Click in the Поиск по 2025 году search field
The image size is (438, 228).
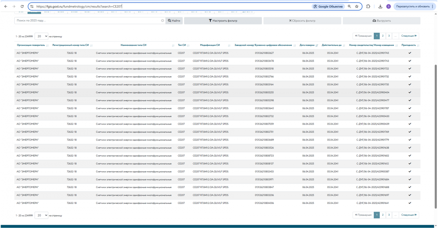pos(87,21)
